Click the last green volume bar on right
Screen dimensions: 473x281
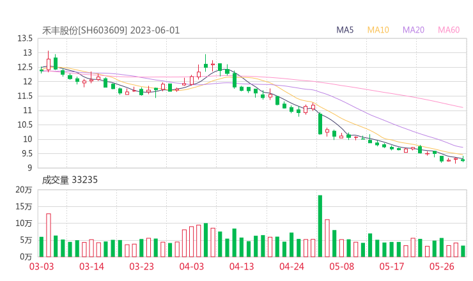pos(463,252)
